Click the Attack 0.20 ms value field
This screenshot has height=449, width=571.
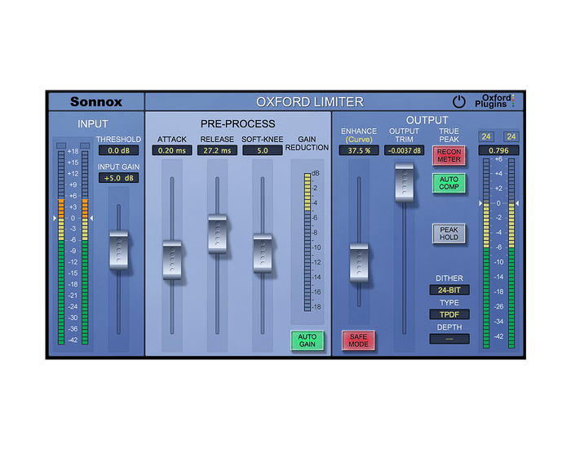[x=172, y=150]
